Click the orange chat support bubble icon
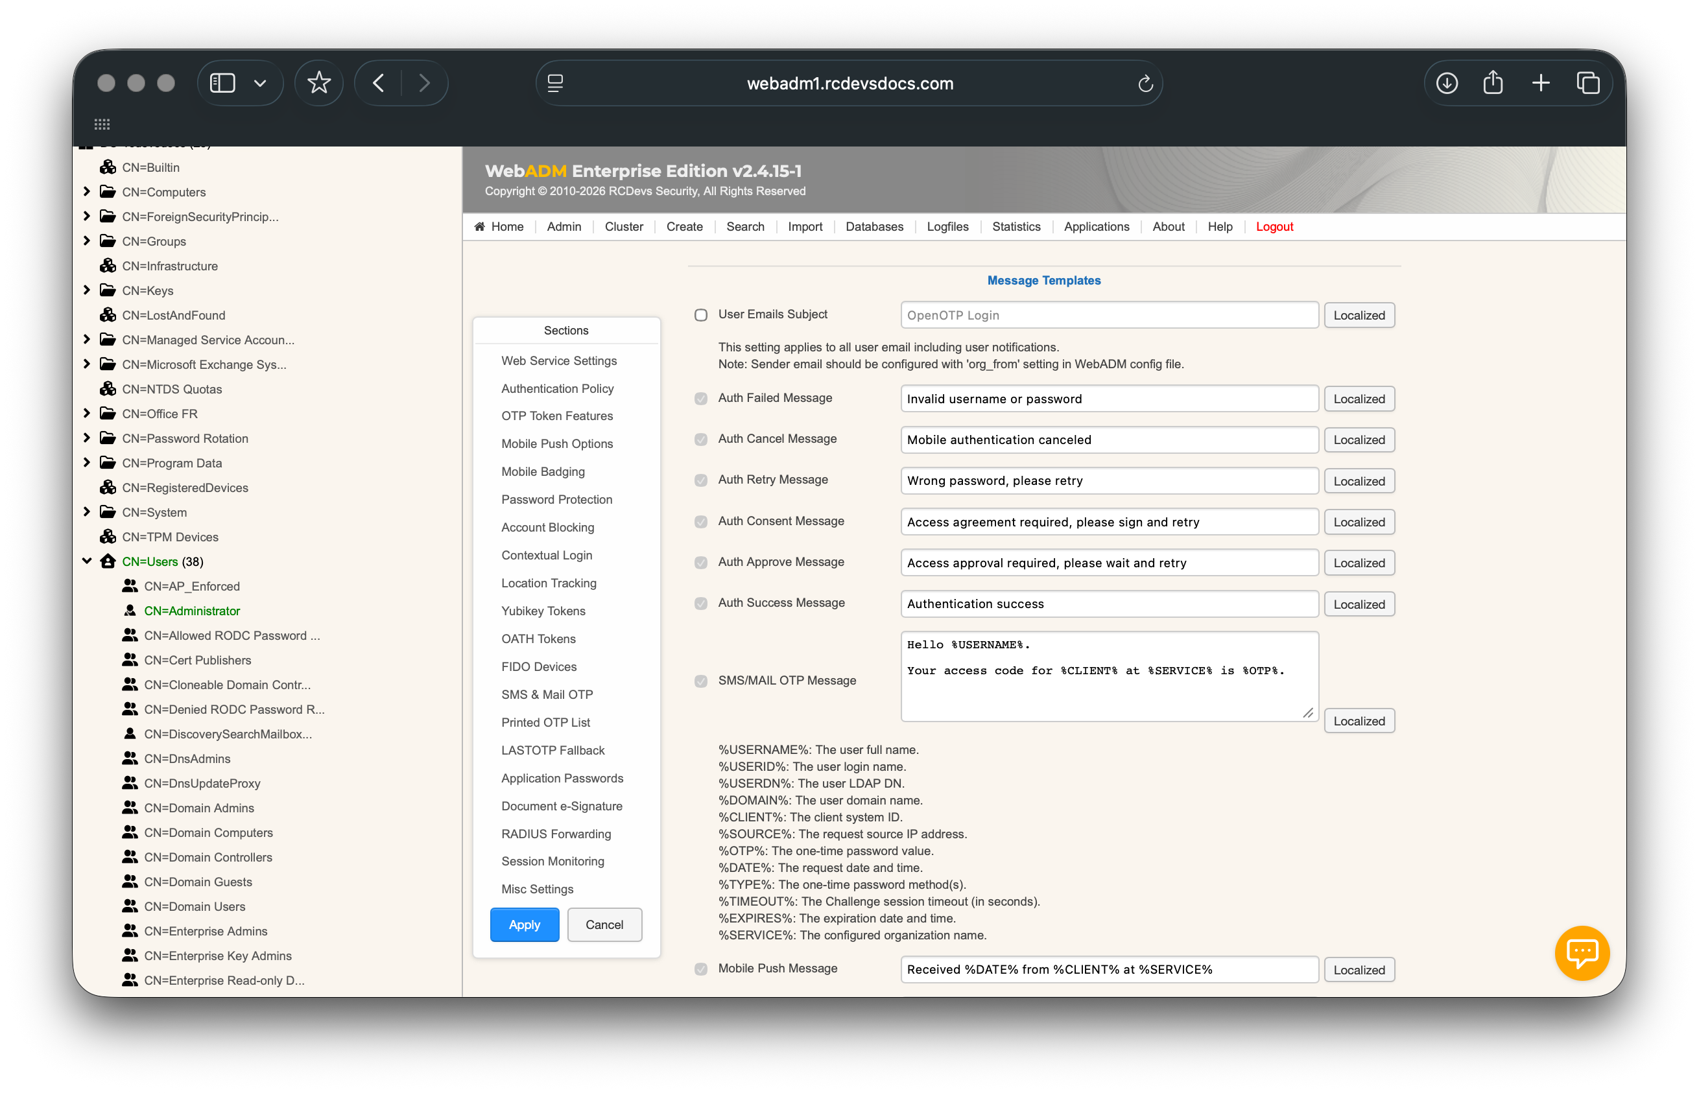Viewport: 1699px width, 1093px height. [1581, 952]
